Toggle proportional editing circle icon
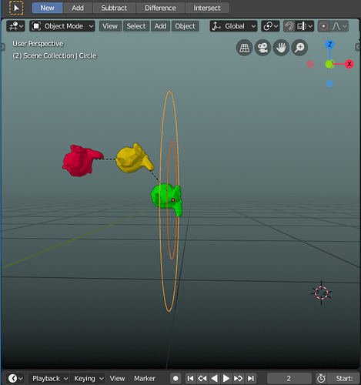 pyautogui.click(x=323, y=26)
